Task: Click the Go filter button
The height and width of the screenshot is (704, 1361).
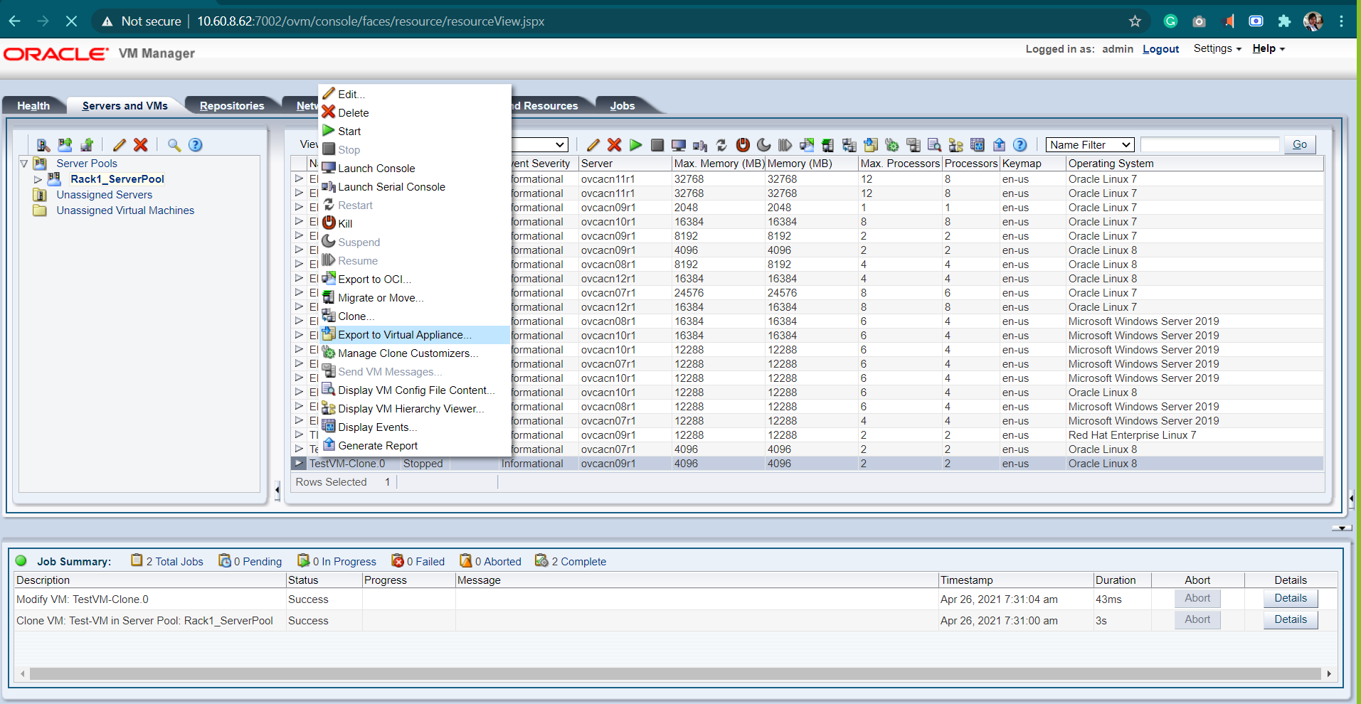Action: coord(1300,145)
